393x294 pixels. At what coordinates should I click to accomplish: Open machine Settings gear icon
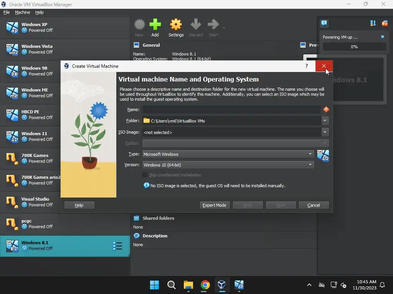tap(176, 24)
